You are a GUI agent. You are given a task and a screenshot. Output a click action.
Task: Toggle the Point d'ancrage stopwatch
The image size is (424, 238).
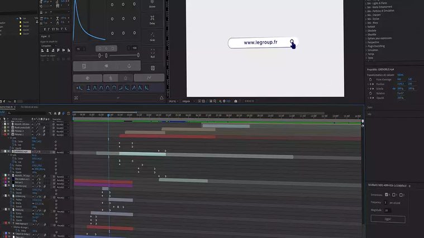[x=370, y=80]
